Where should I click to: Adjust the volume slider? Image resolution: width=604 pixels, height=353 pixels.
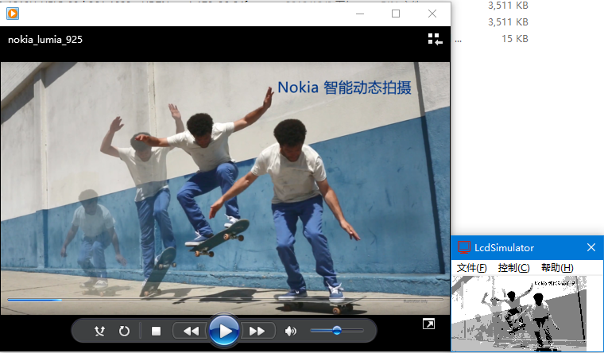(x=337, y=330)
